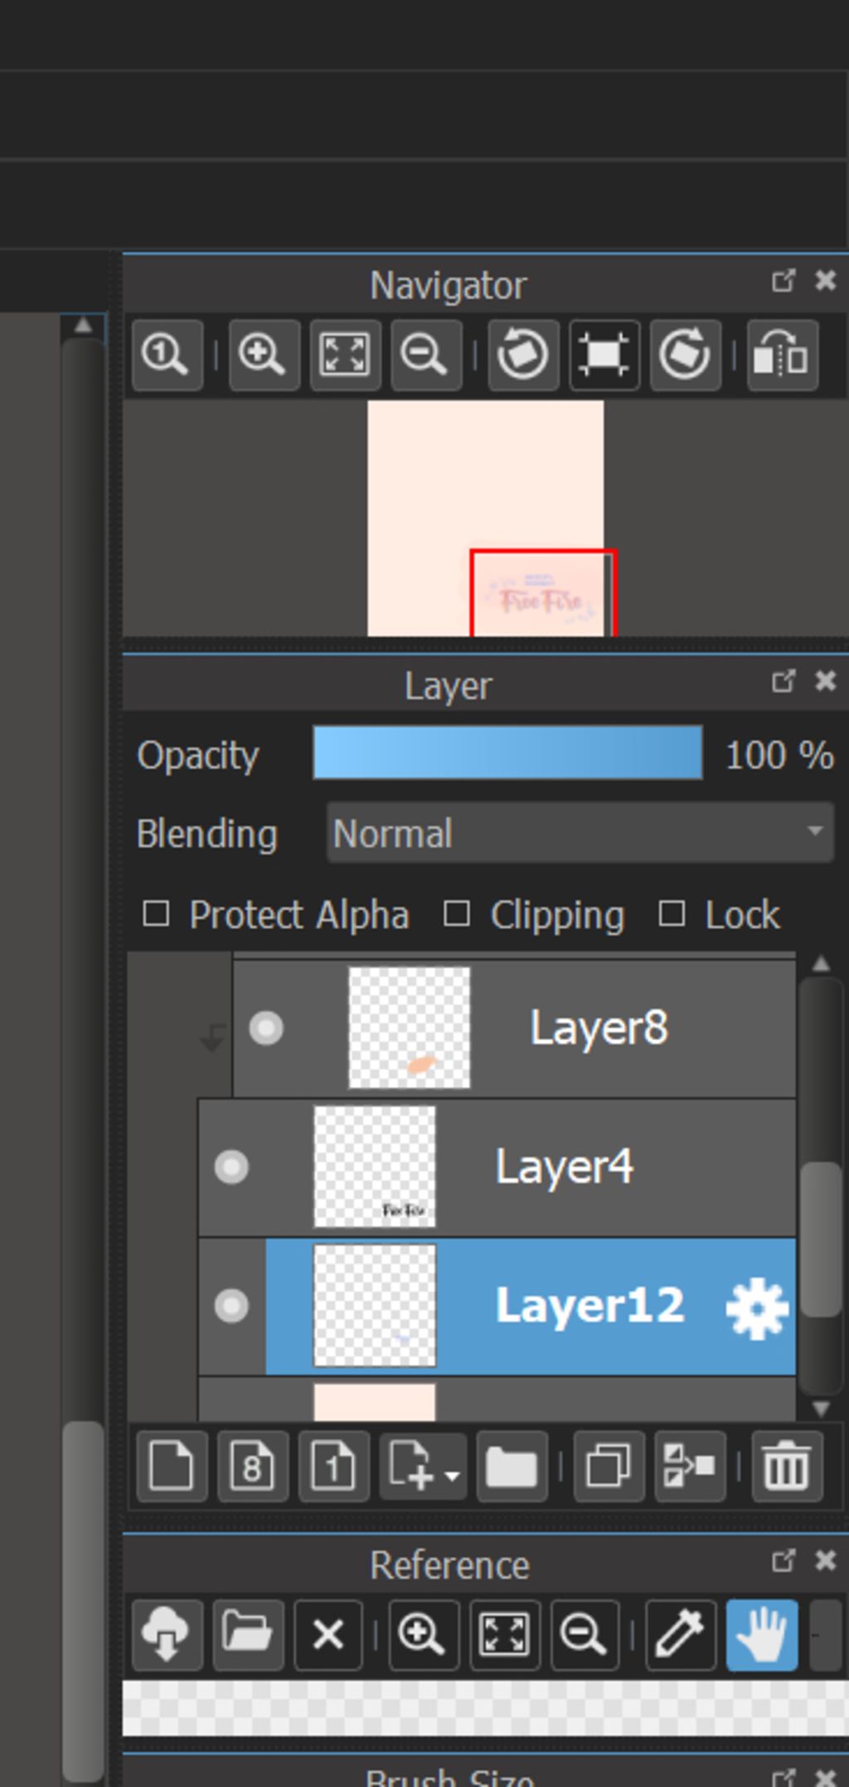Adjust the layer Opacity slider
The height and width of the screenshot is (1787, 849).
coord(507,753)
